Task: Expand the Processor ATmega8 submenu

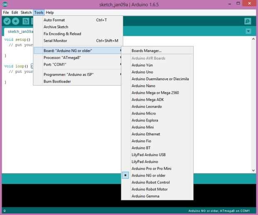Action: coord(77,58)
